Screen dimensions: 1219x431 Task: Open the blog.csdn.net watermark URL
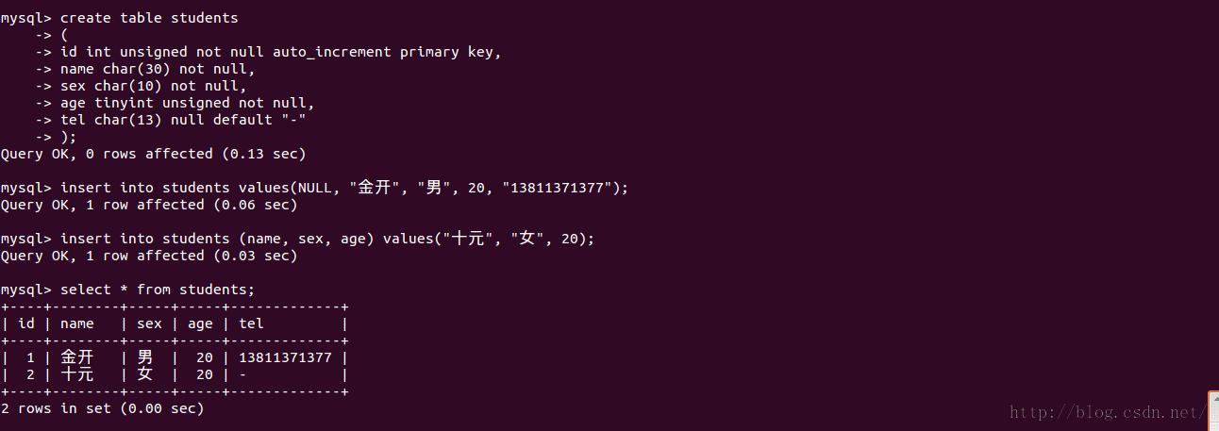point(1106,412)
